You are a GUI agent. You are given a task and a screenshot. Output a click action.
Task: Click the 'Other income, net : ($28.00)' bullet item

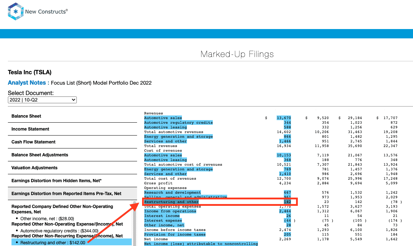point(47,219)
